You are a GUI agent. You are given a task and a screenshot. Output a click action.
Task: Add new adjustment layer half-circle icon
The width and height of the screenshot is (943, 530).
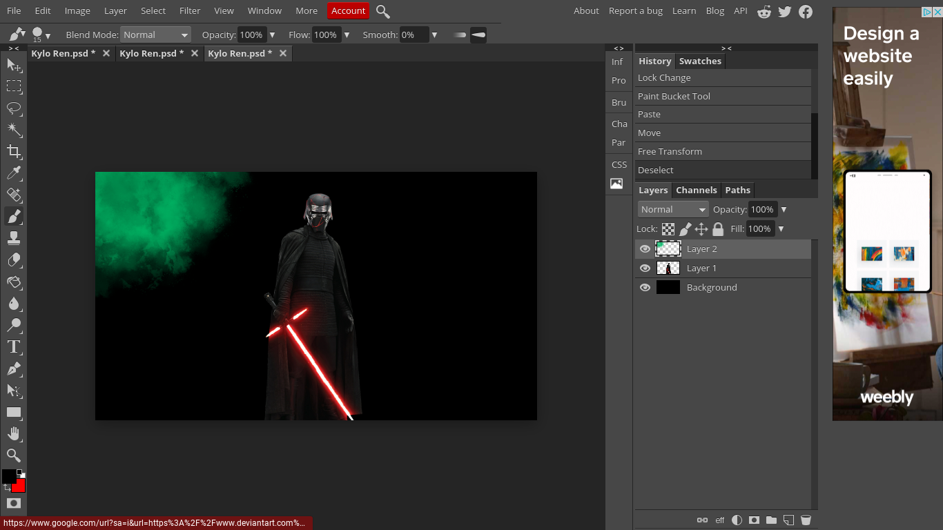pyautogui.click(x=737, y=520)
